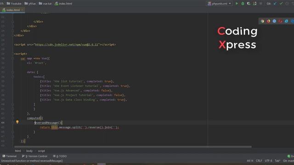Viewport: 294px width, 165px height.
Task: Click the disabled stop button in run toolbar
Action: 260,4
